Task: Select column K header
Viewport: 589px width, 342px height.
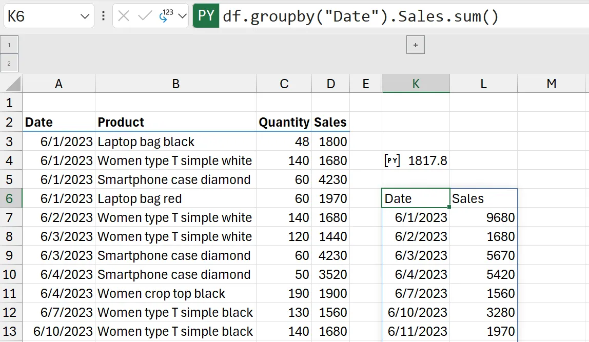Action: point(416,84)
